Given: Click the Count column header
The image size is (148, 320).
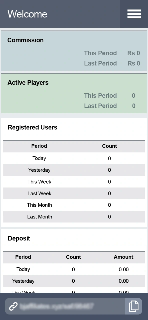Looking at the screenshot, I should tap(109, 146).
